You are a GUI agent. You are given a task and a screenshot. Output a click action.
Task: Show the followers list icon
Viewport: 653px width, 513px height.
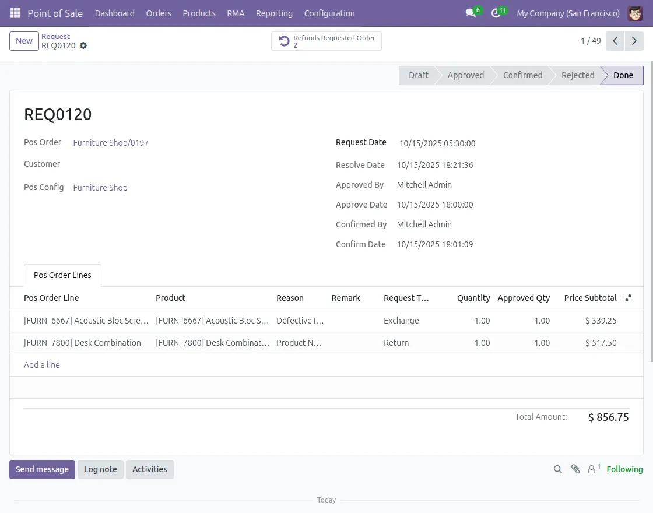593,469
